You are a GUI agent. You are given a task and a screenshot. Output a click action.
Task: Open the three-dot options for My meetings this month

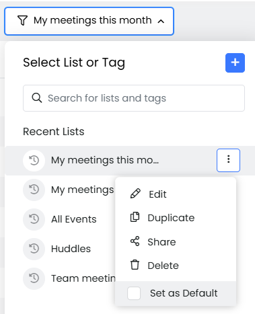(x=228, y=160)
